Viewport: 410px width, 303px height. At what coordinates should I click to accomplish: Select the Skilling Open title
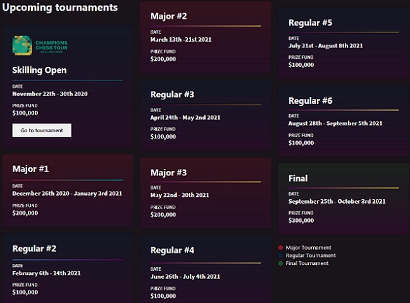click(39, 70)
